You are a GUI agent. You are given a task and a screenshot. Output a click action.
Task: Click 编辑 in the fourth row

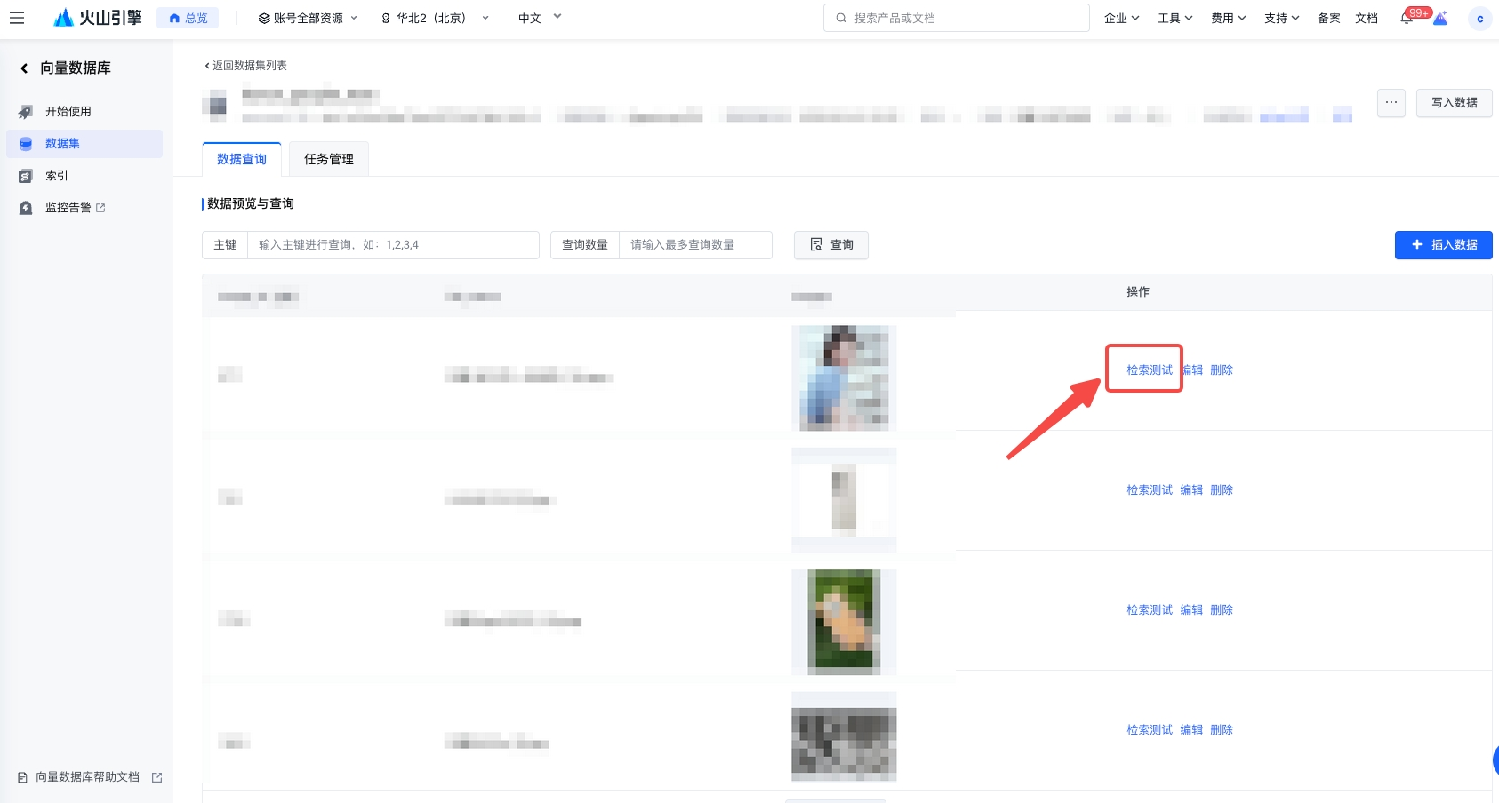click(x=1192, y=730)
